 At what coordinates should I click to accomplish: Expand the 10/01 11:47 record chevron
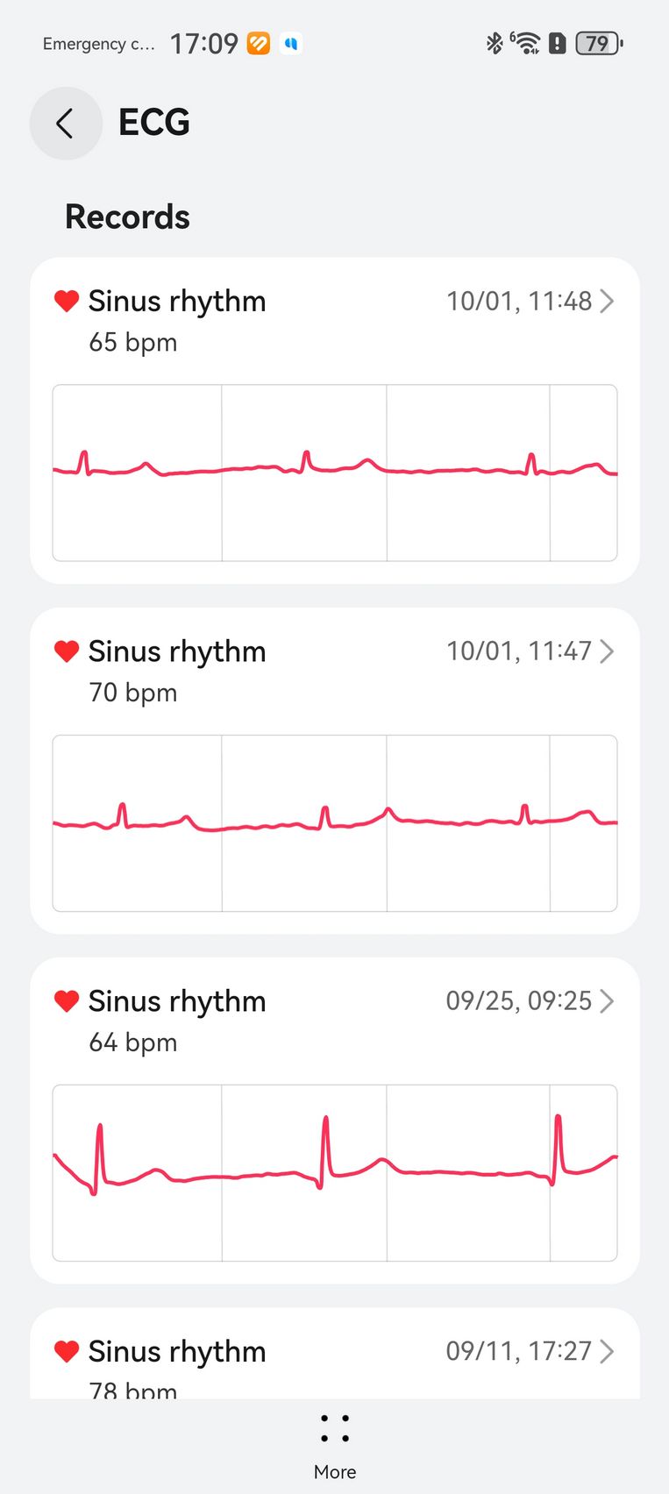pos(606,651)
